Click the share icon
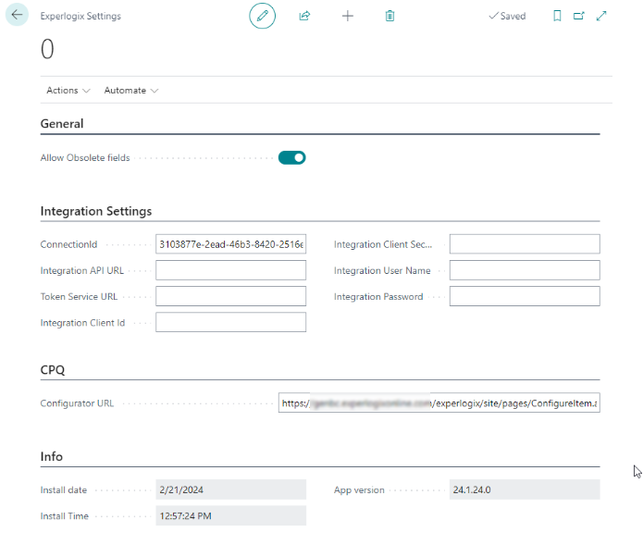643x545 pixels. (x=304, y=16)
